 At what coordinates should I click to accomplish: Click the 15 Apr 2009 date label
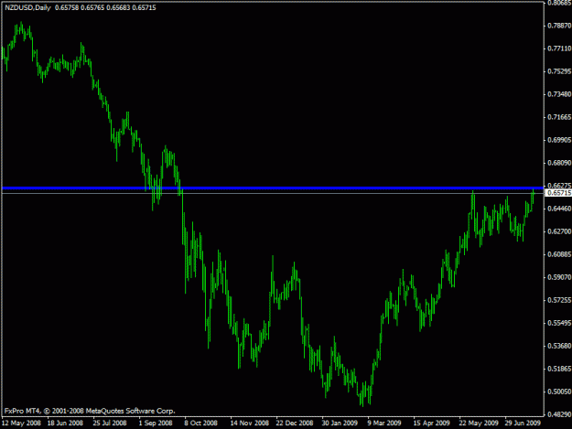click(432, 424)
